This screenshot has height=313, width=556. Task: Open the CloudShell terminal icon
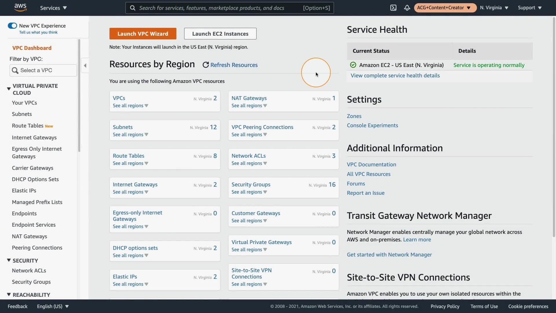(x=393, y=8)
